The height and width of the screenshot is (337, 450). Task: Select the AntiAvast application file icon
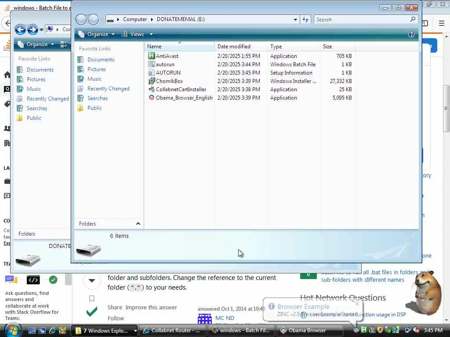tap(151, 56)
